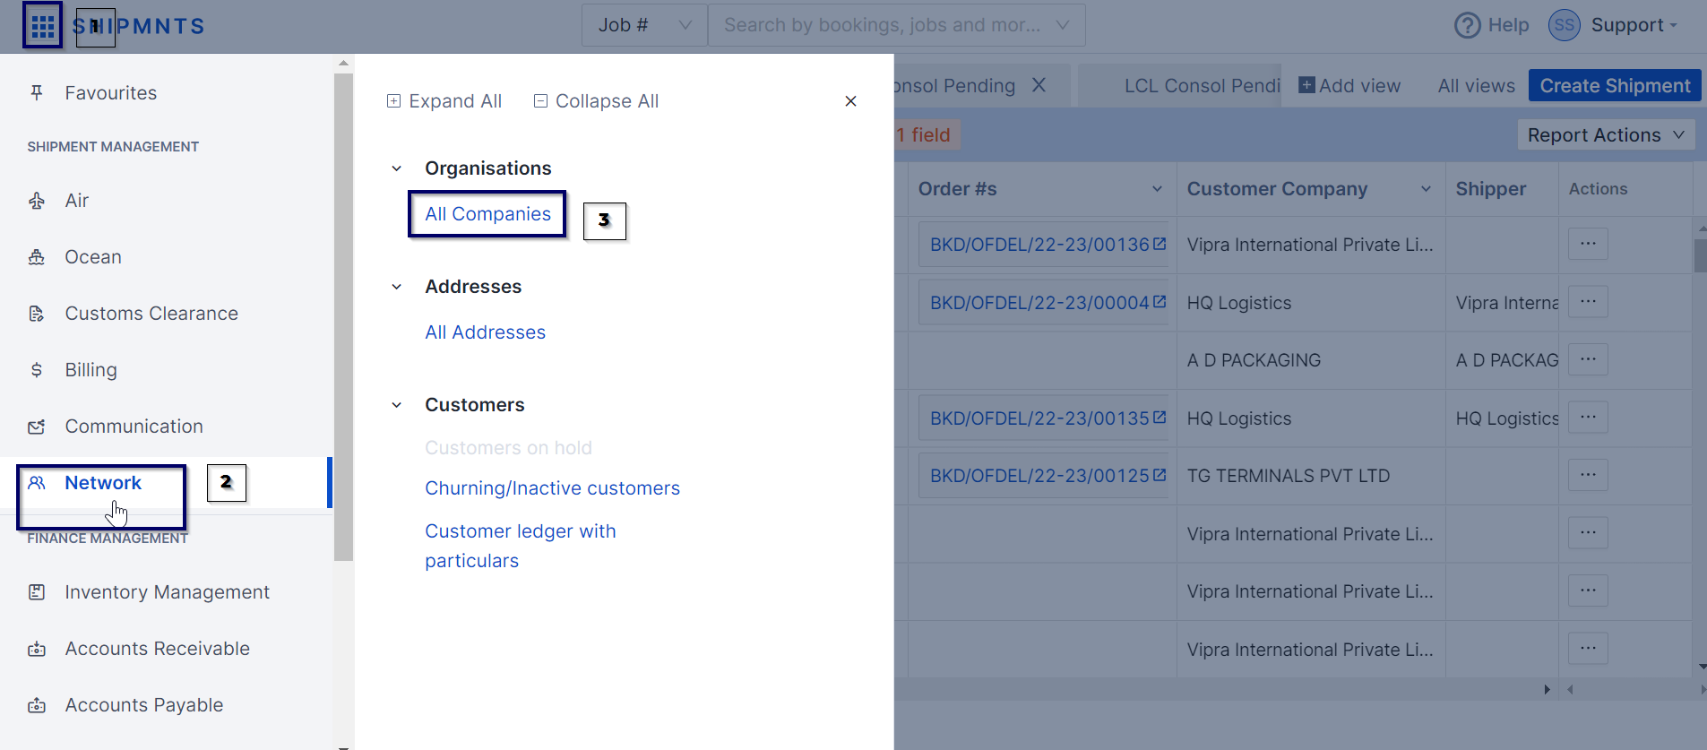Select Network in sidebar

[103, 483]
